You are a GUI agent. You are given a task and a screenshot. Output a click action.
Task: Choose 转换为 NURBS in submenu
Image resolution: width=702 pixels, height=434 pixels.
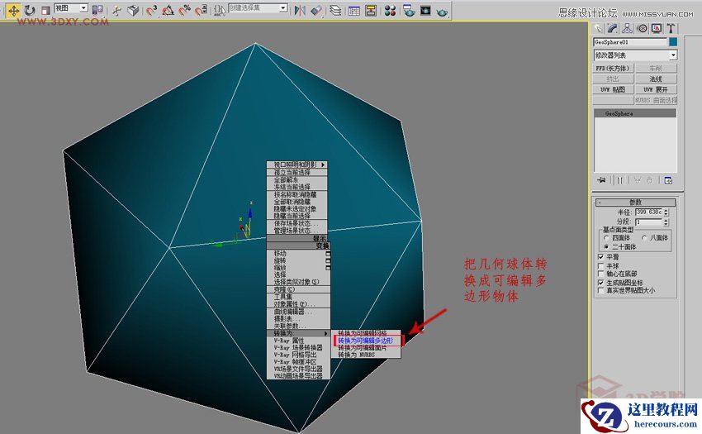[366, 355]
